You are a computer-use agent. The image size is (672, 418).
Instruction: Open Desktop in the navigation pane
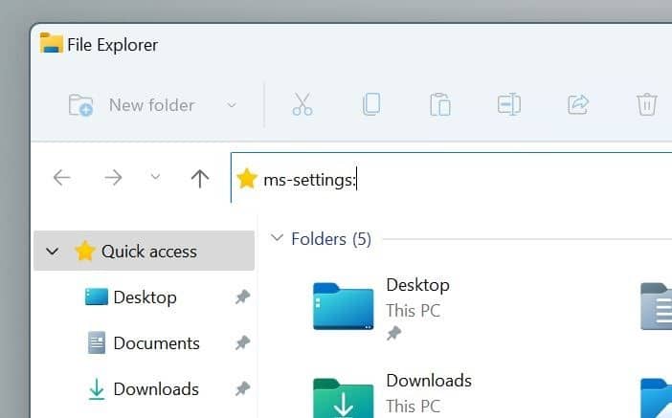point(145,297)
